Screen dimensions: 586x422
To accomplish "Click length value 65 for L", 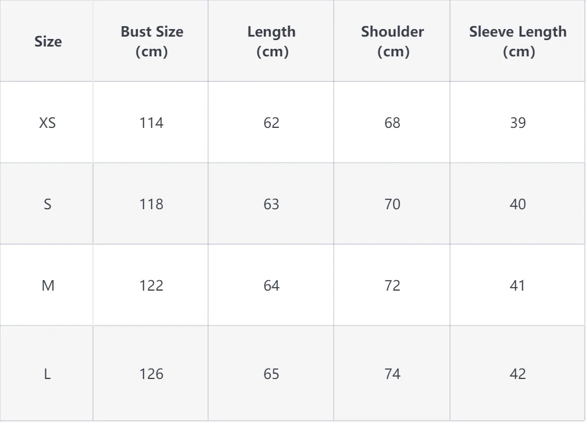I will point(271,374).
